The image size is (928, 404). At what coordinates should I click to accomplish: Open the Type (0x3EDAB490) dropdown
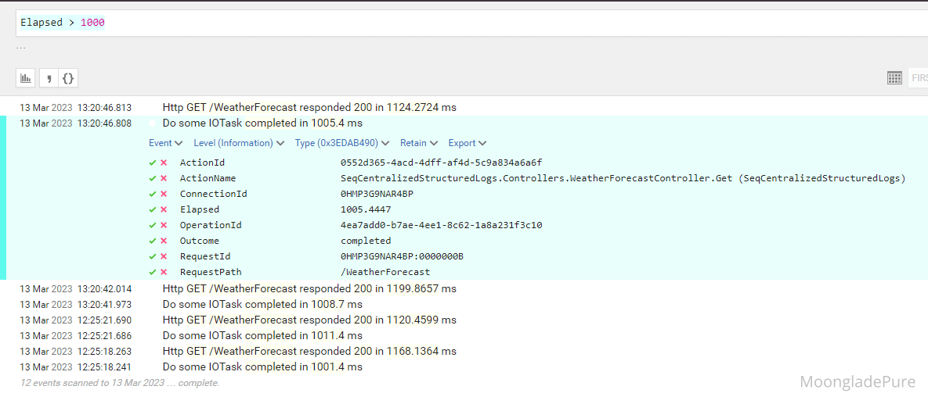341,143
